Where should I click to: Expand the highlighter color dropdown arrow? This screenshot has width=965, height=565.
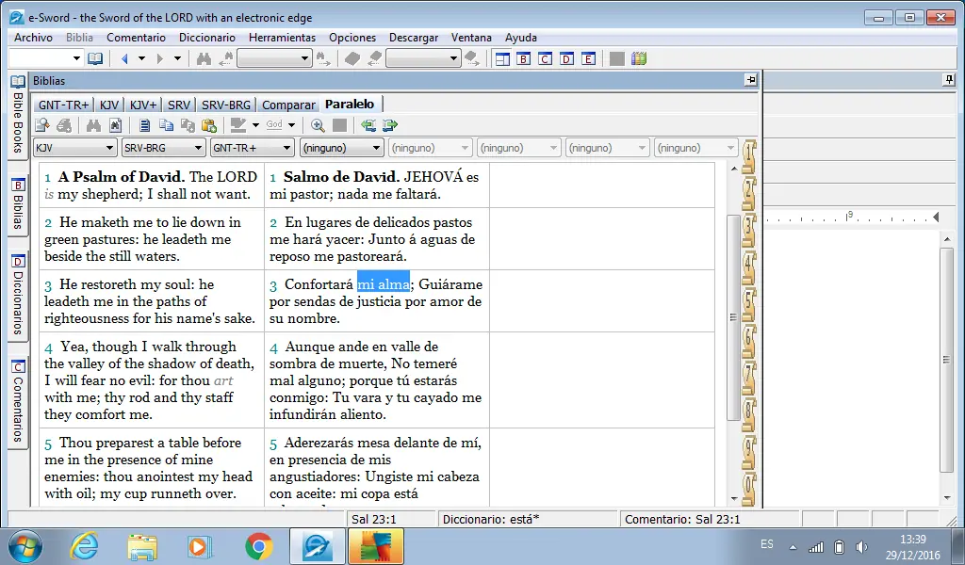click(x=255, y=125)
